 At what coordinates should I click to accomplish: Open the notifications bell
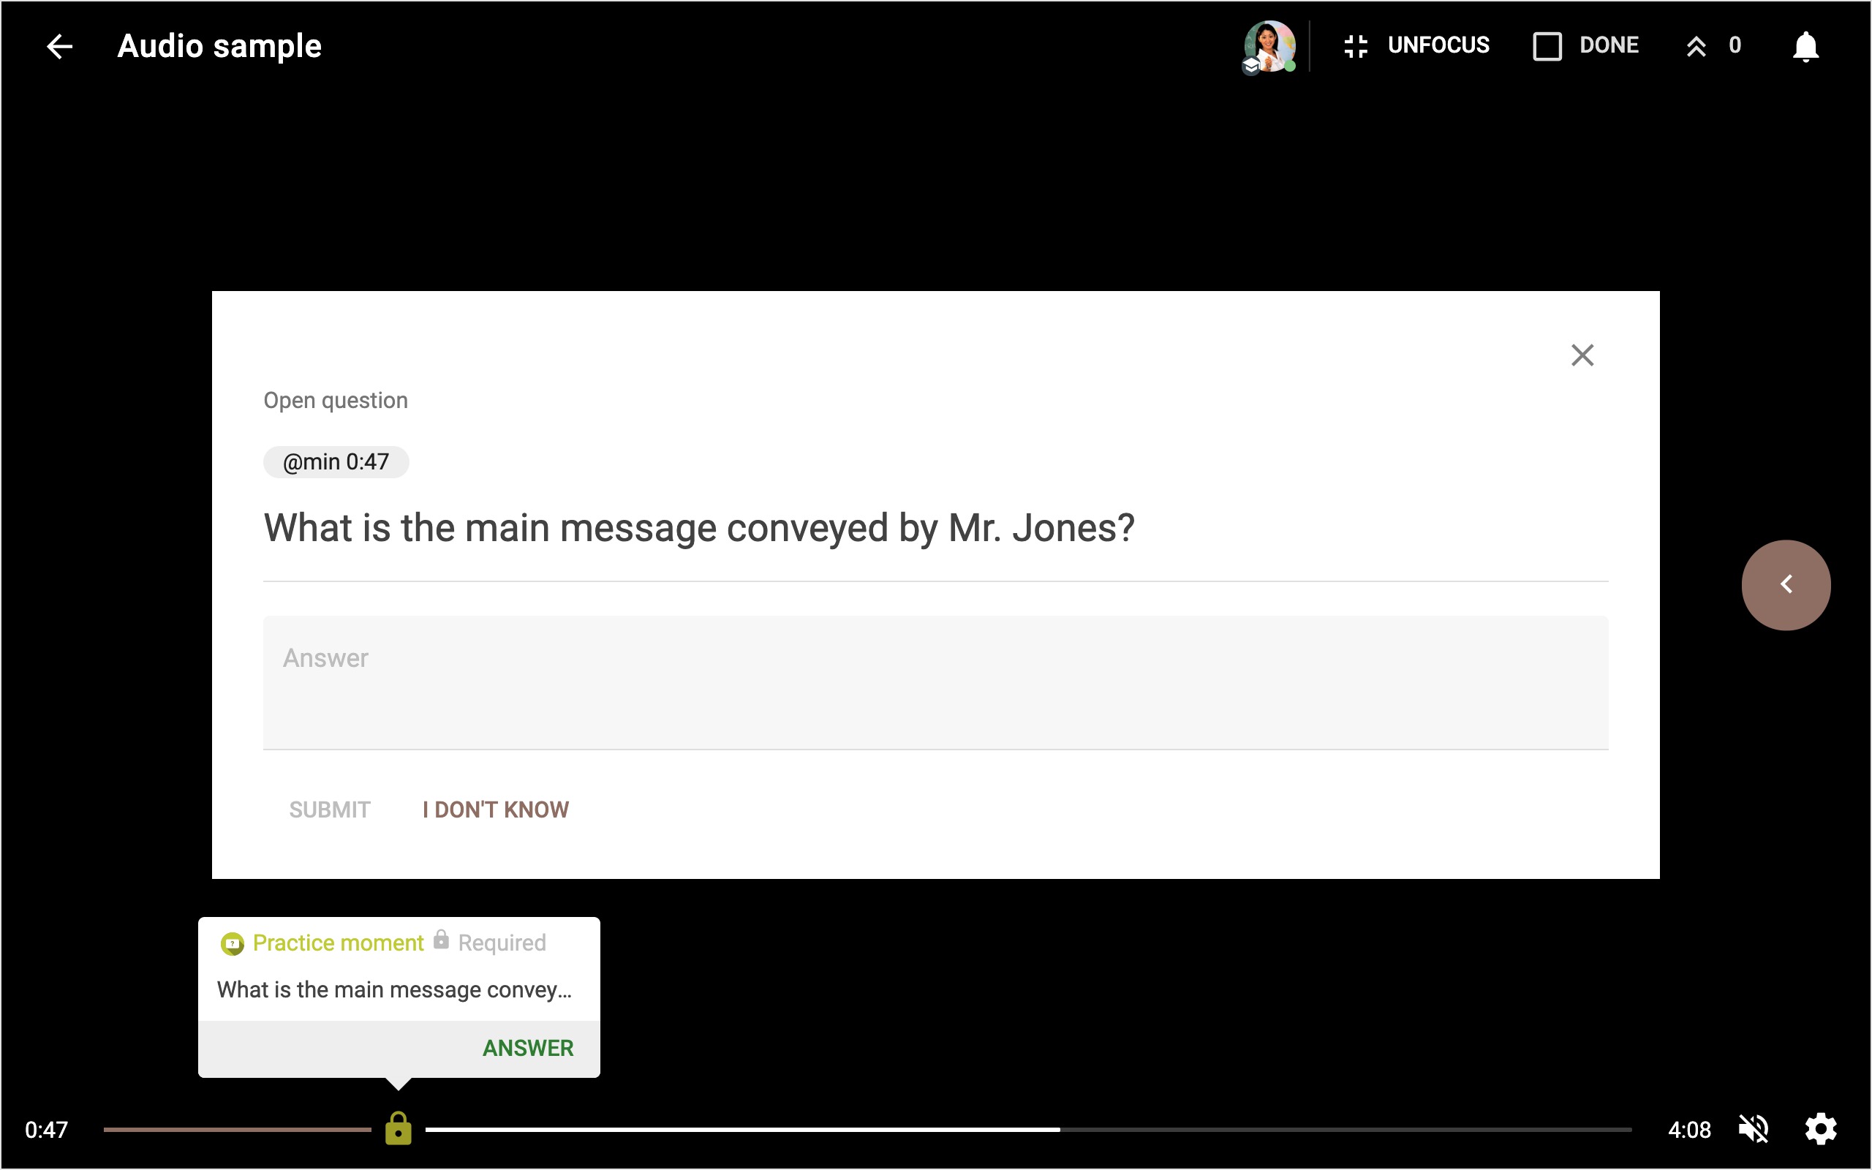pos(1805,46)
